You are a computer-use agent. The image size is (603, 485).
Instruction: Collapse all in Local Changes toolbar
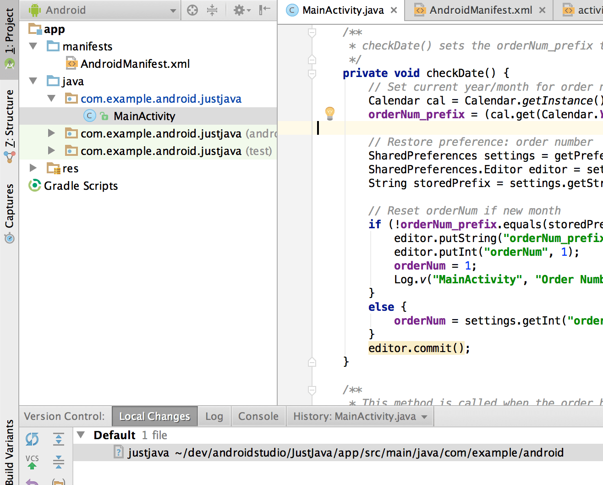(x=59, y=462)
